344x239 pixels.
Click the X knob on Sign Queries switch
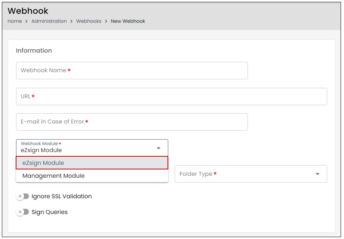pyautogui.click(x=20, y=212)
